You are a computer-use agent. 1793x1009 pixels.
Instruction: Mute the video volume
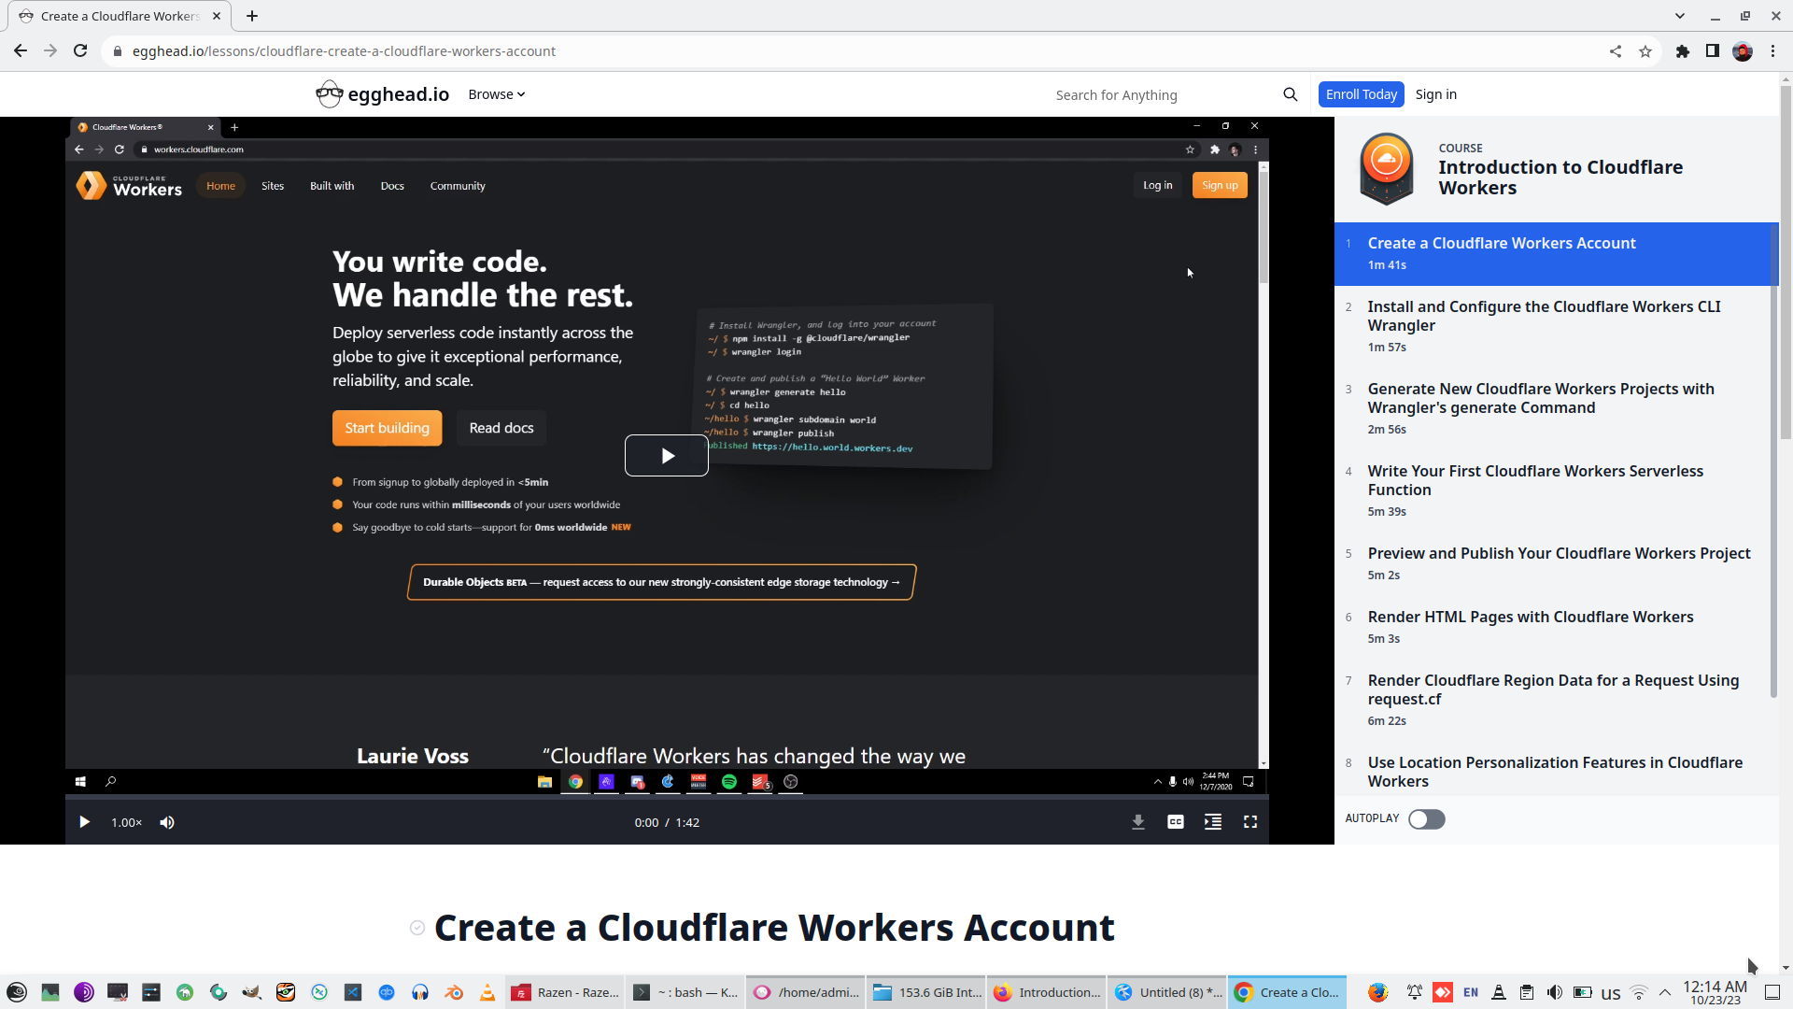point(167,822)
